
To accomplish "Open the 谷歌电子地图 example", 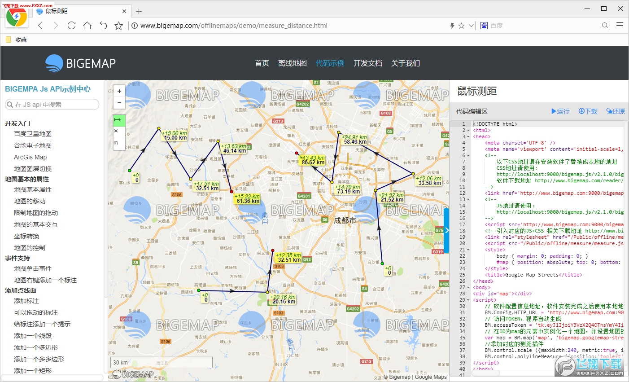I will pos(33,145).
